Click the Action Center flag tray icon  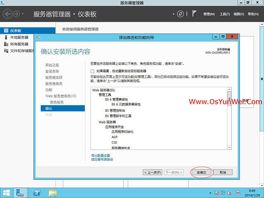(217, 193)
